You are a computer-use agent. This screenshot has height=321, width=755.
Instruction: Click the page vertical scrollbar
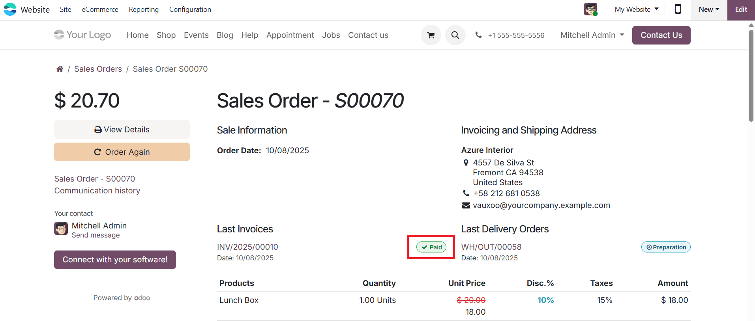pos(751,75)
